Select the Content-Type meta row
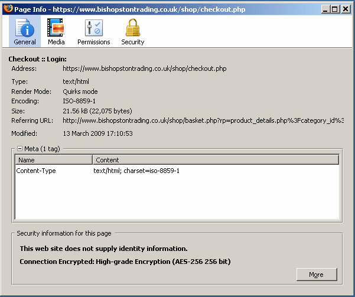Viewport: 355px width, 297px height. [x=177, y=171]
